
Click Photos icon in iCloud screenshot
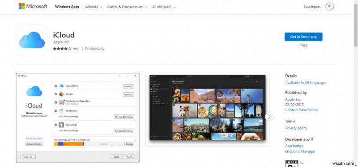pyautogui.click(x=61, y=94)
